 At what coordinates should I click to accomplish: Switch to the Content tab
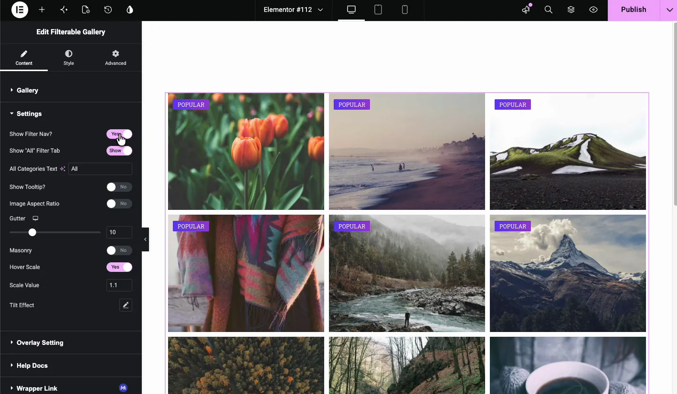(x=24, y=58)
